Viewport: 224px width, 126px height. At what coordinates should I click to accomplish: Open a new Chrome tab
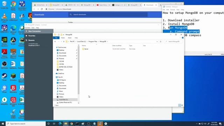[x=160, y=5]
